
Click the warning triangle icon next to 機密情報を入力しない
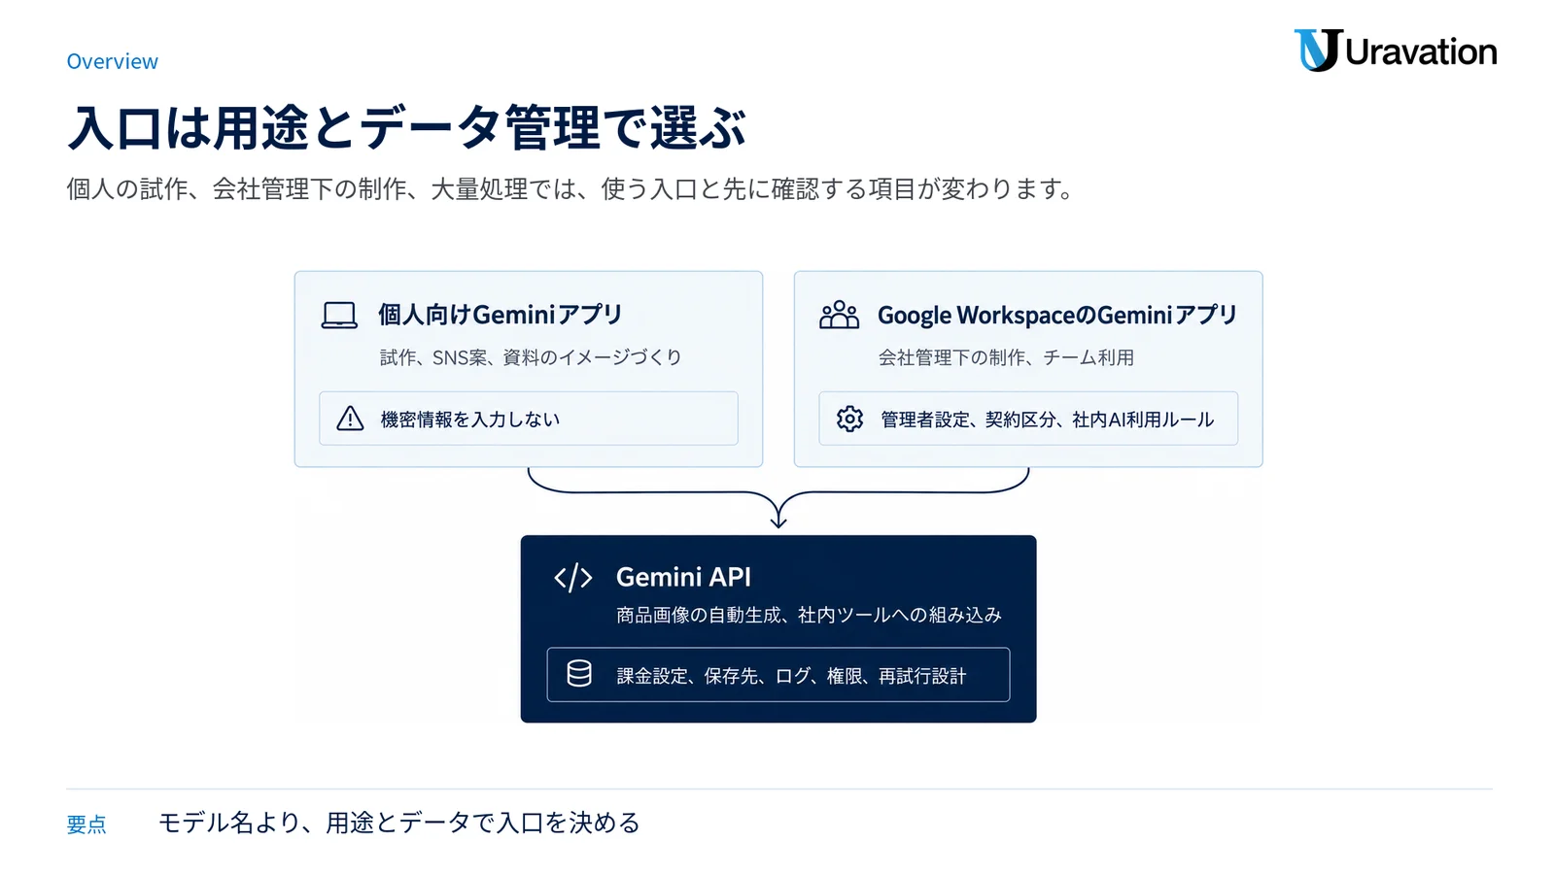click(x=350, y=419)
